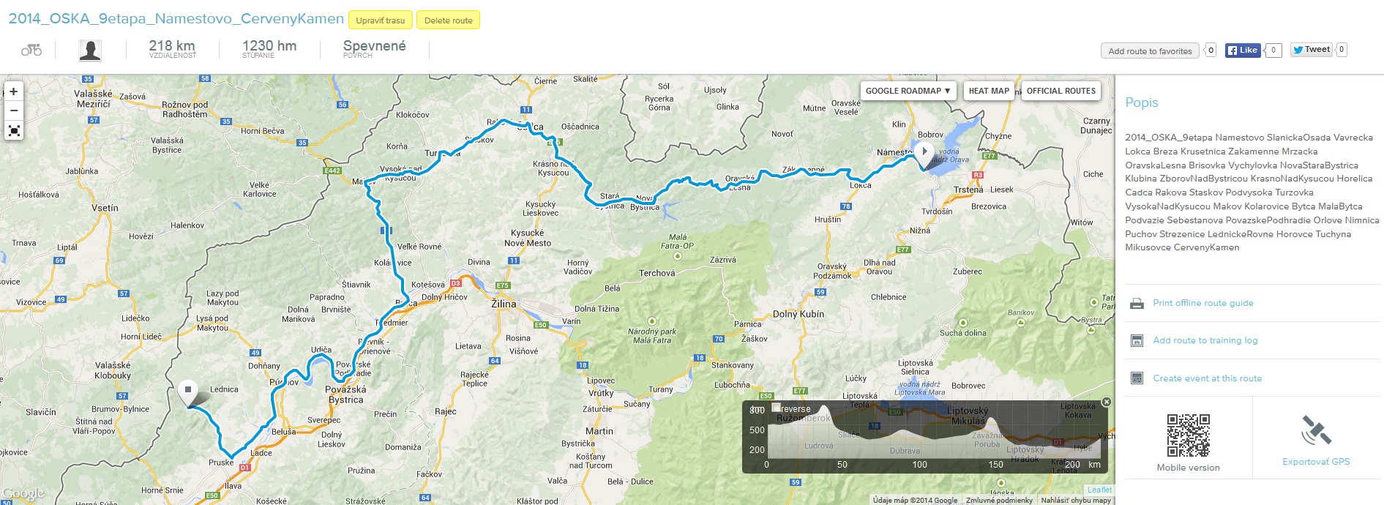Click the bicycle route type icon
The height and width of the screenshot is (505, 1384).
pos(31,50)
